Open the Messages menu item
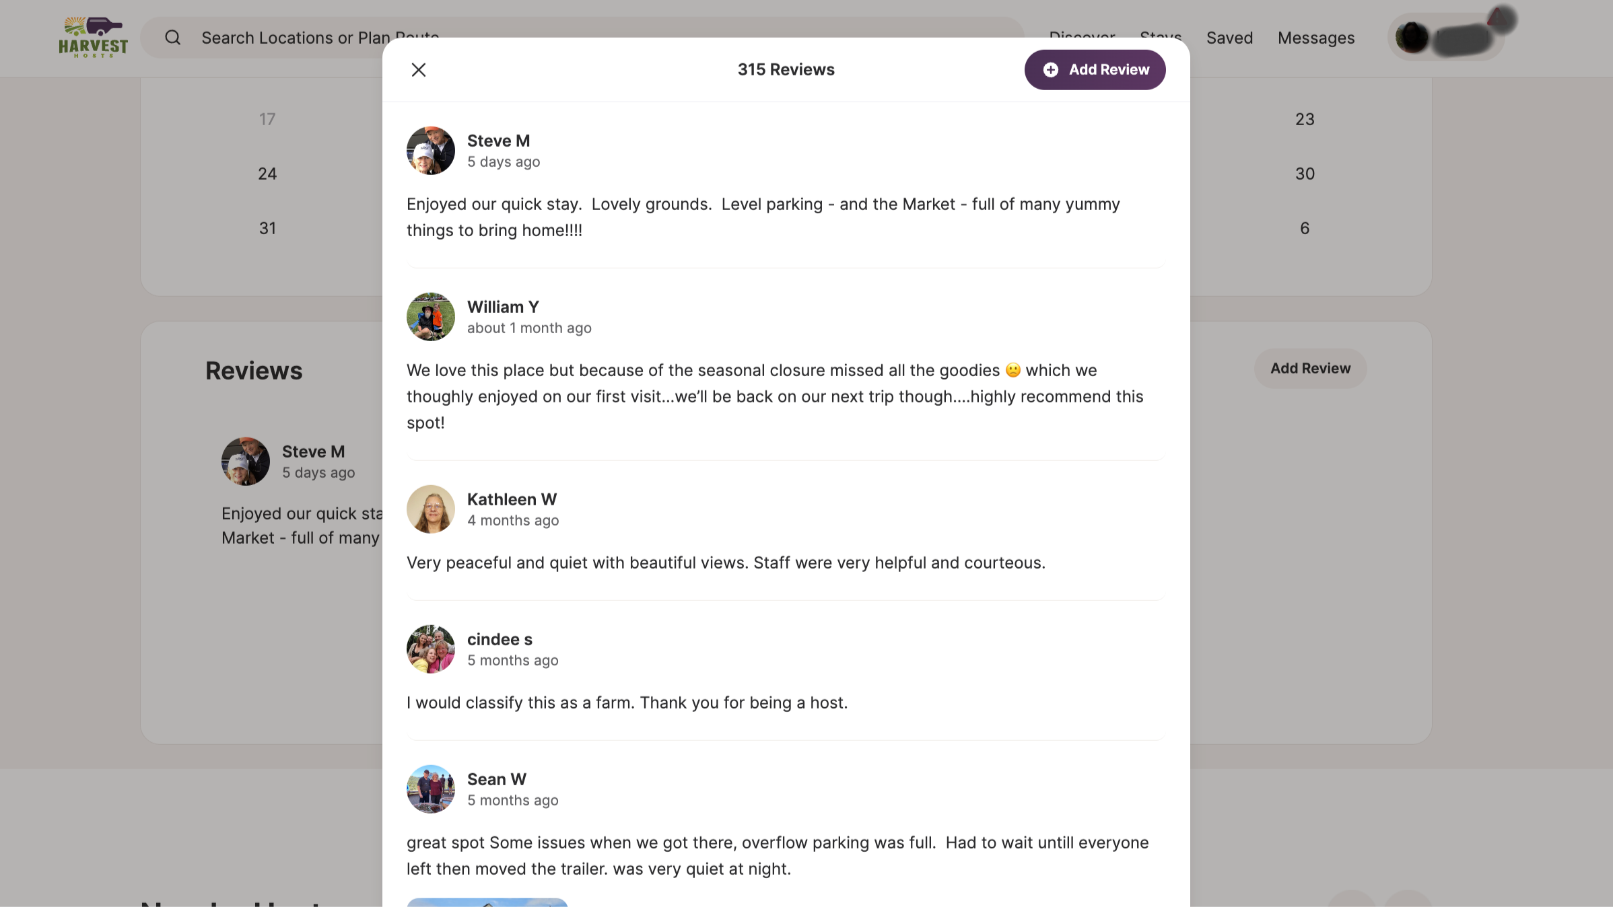Screen dimensions: 1613x907 (1316, 38)
